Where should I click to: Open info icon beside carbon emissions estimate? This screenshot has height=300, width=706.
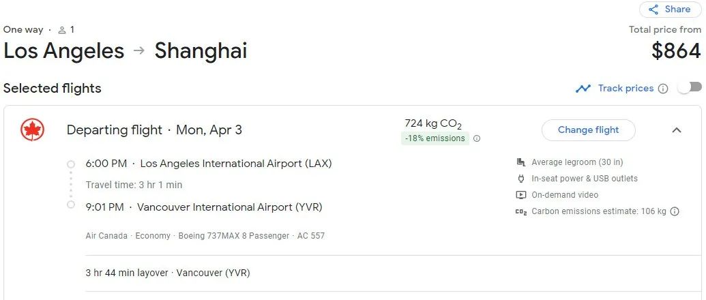click(x=675, y=211)
